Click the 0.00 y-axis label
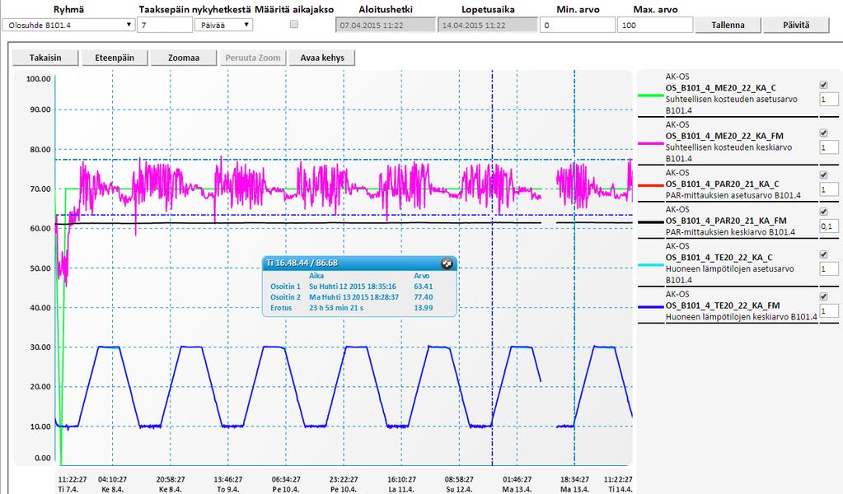The image size is (843, 494). (x=43, y=458)
